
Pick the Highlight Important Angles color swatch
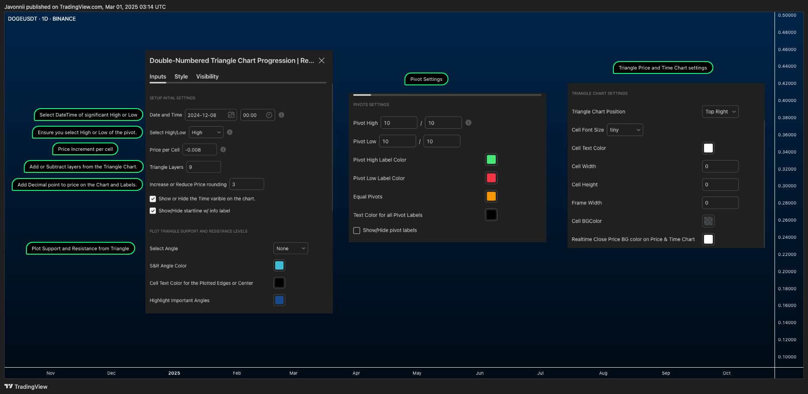click(279, 300)
